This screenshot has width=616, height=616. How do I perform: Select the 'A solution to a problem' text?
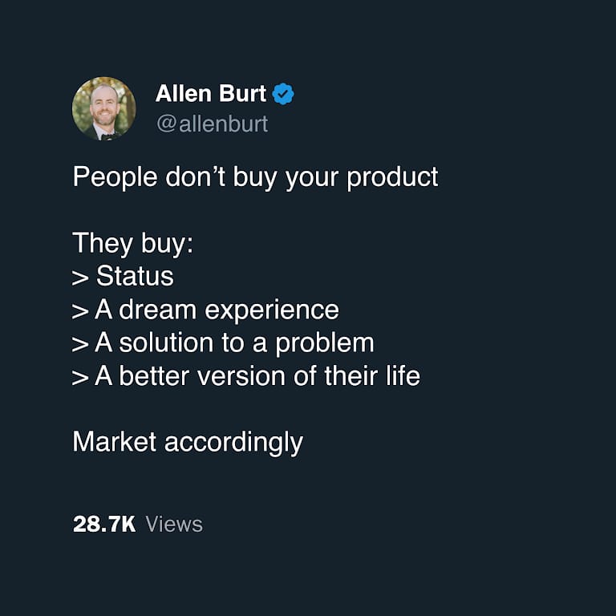click(234, 344)
